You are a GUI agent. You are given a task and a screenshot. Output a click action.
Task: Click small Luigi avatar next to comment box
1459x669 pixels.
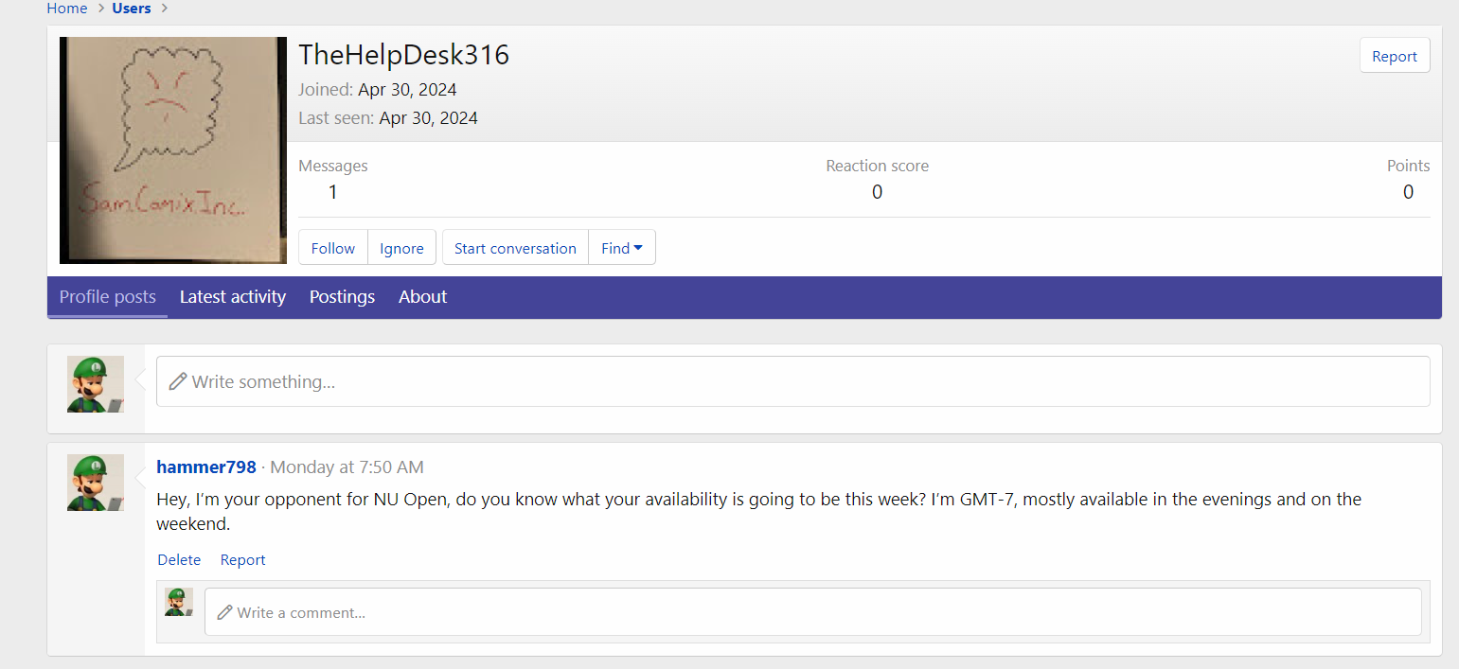(x=179, y=603)
